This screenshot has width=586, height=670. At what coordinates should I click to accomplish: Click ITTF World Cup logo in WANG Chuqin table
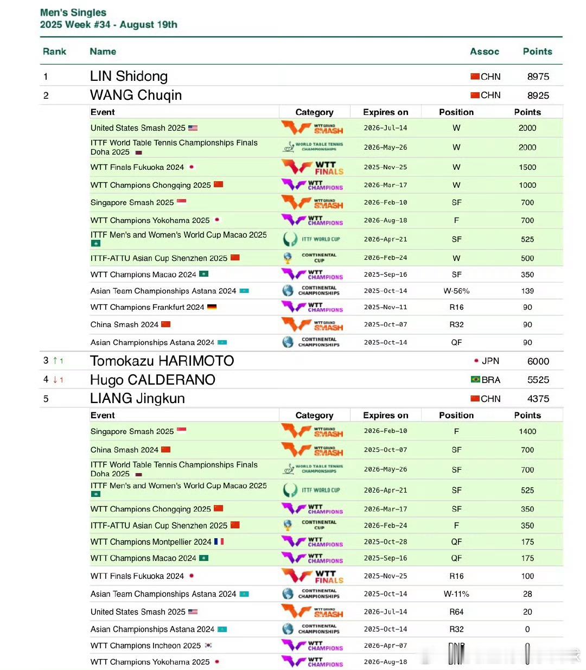click(312, 239)
